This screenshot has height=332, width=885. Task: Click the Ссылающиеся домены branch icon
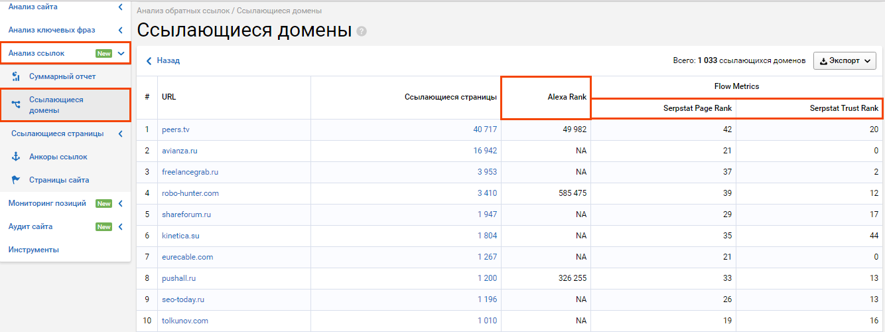[17, 105]
